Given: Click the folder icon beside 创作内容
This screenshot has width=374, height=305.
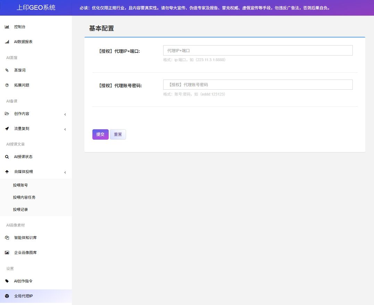Looking at the screenshot, I should pyautogui.click(x=7, y=114).
